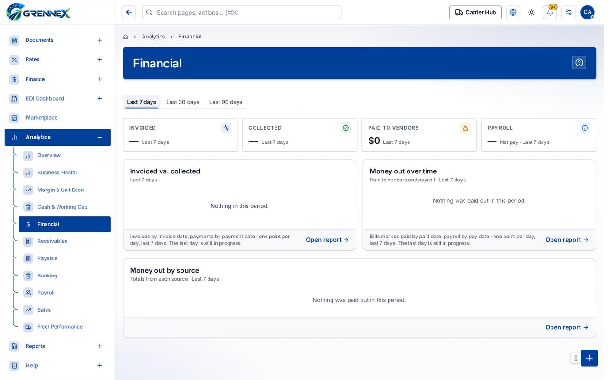
Task: Click the Payroll card info icon
Action: pyautogui.click(x=585, y=128)
